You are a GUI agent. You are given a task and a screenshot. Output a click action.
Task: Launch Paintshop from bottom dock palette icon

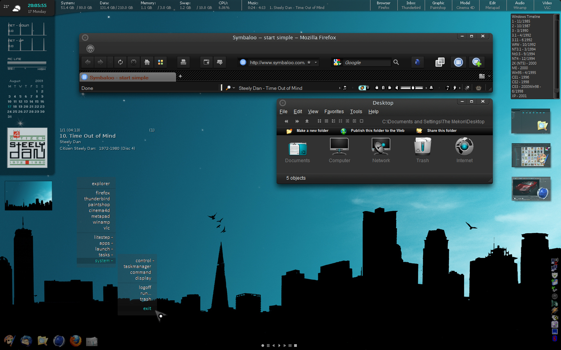pyautogui.click(x=9, y=341)
